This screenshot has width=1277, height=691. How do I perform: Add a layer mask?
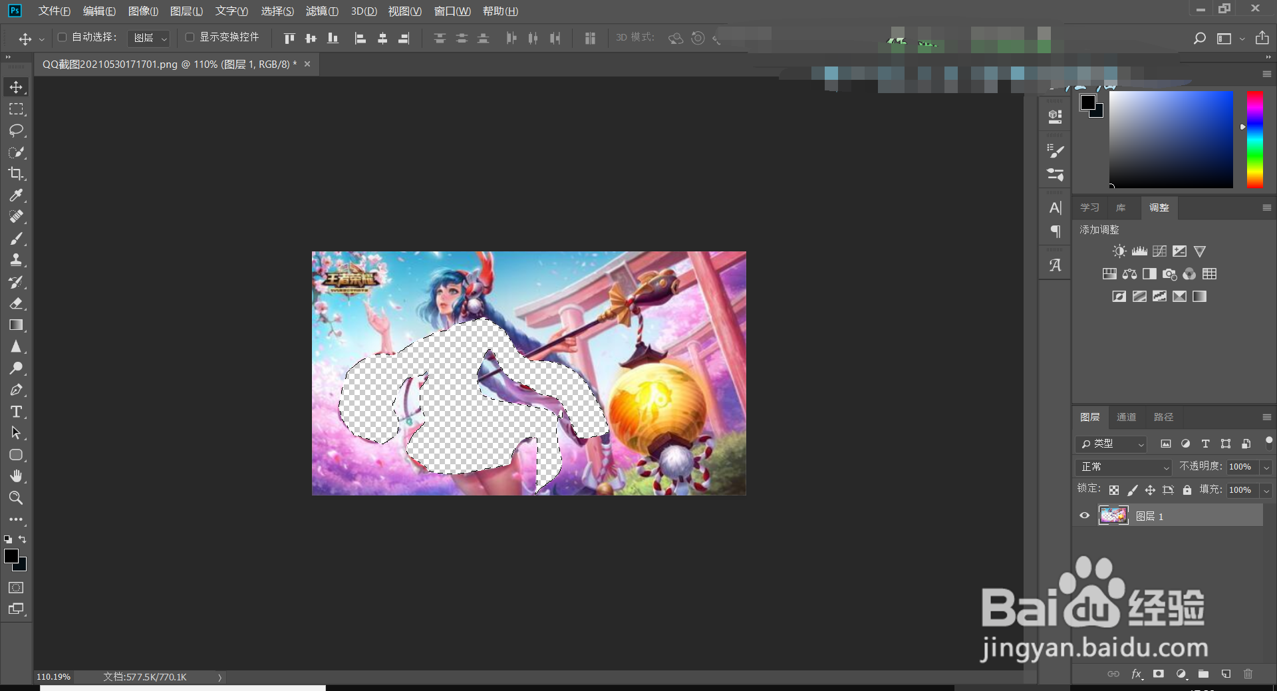pyautogui.click(x=1159, y=674)
